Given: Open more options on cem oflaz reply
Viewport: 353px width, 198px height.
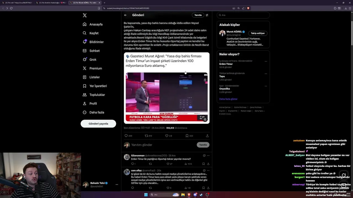Looking at the screenshot, I should [x=208, y=170].
